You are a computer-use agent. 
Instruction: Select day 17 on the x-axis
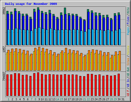69,99
